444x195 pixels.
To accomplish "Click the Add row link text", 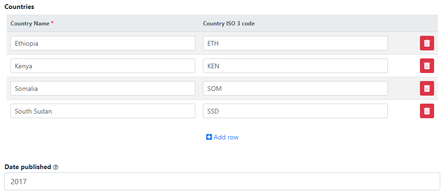I will click(226, 137).
